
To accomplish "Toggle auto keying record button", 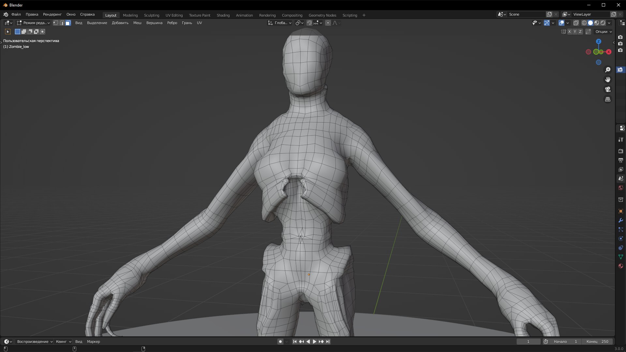I will 280,342.
